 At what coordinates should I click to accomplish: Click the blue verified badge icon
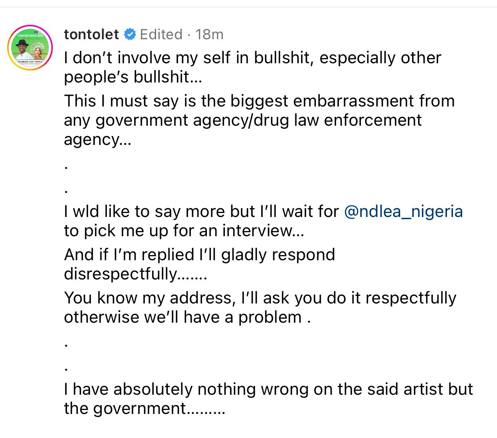tap(130, 34)
